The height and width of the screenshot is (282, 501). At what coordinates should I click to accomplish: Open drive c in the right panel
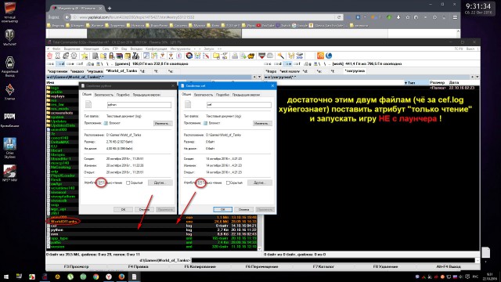tap(268, 64)
